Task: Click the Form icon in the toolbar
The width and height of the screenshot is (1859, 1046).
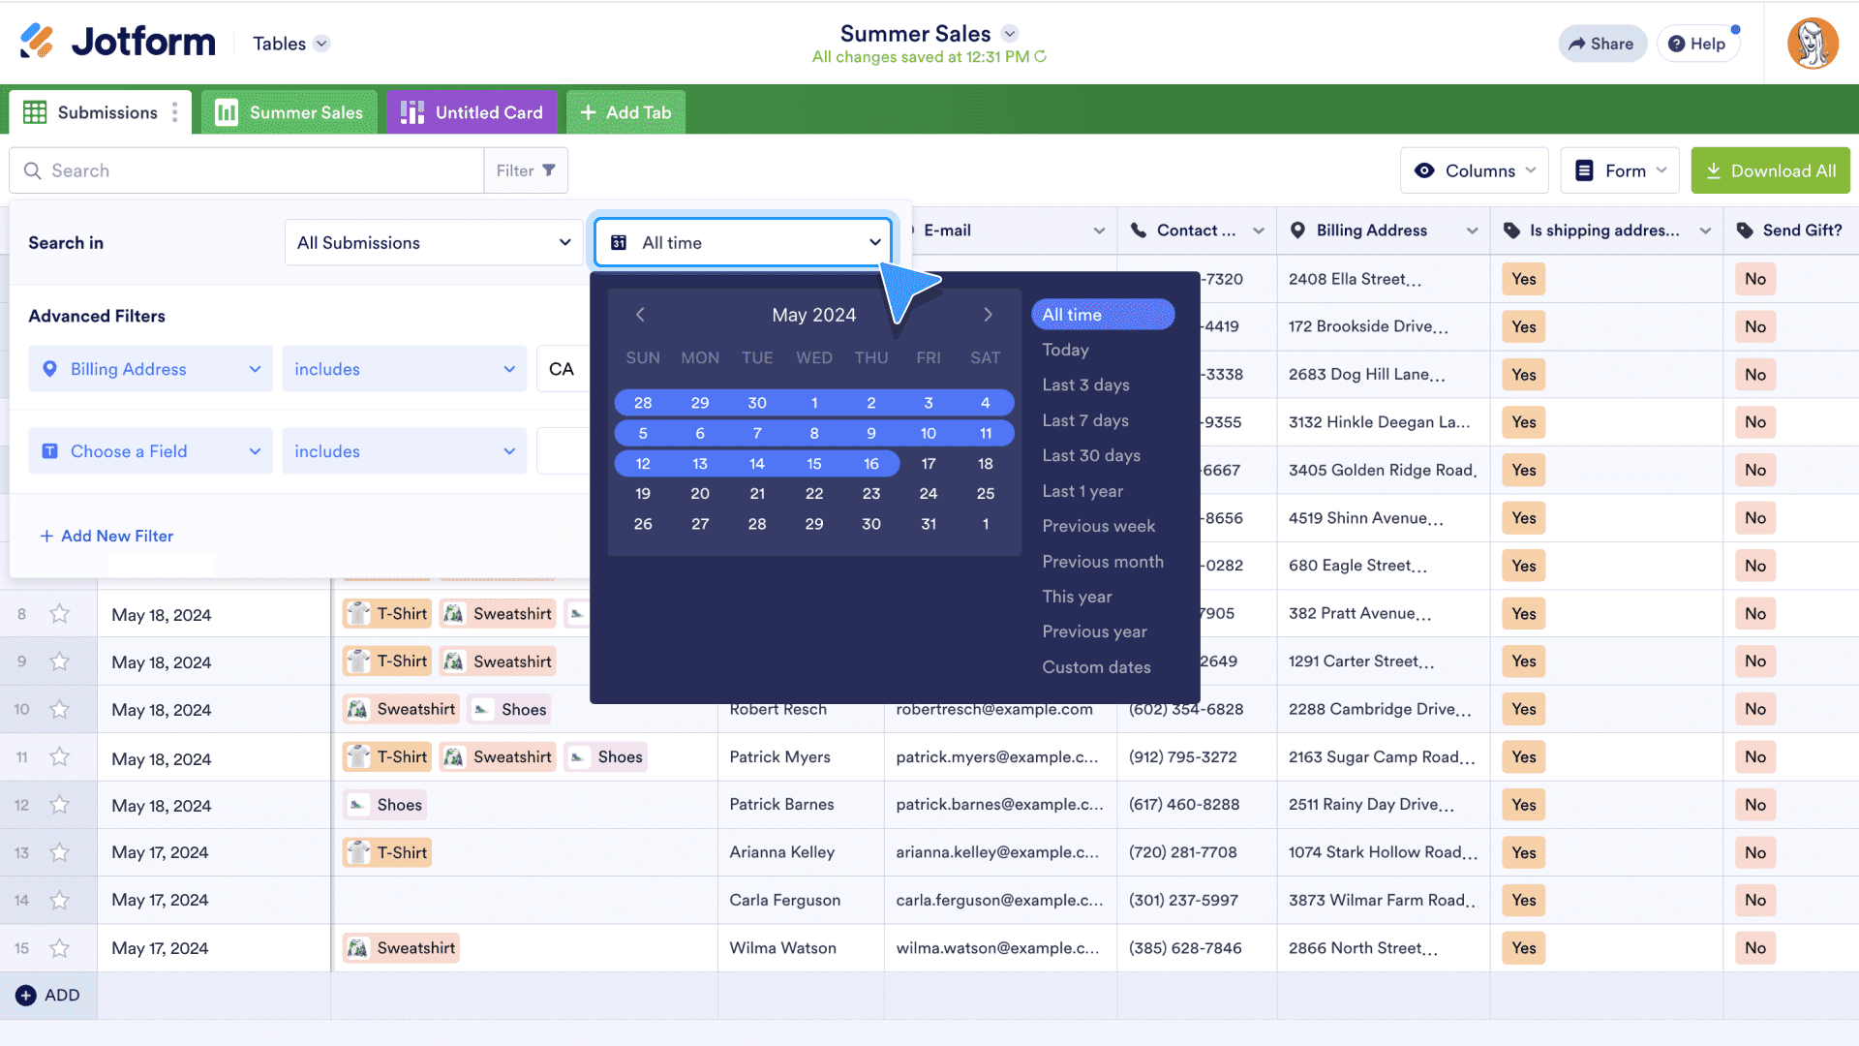Action: point(1584,169)
